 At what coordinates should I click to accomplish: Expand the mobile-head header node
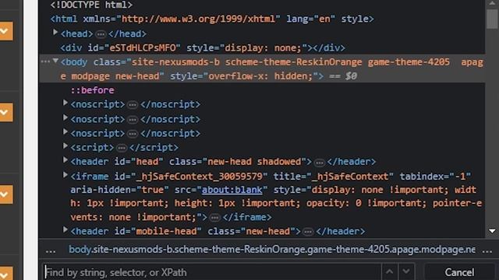[x=65, y=229]
